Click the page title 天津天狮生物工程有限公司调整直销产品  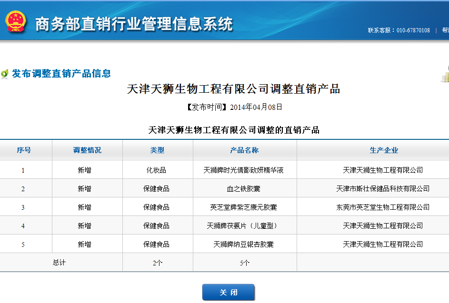click(233, 89)
